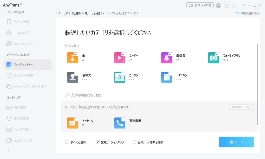
Task: Toggle the すべてを選択 checkbox
Action: click(66, 142)
